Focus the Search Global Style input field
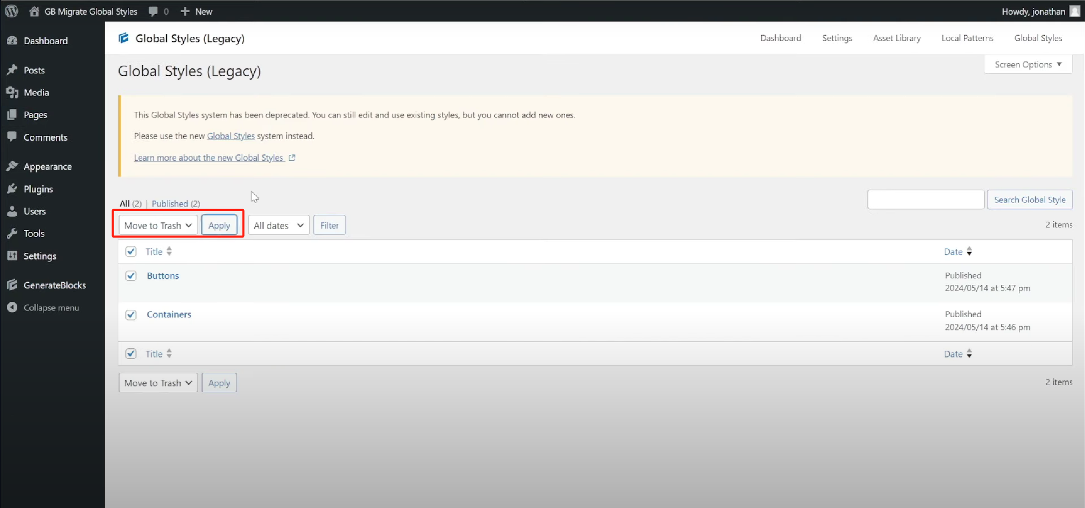This screenshot has height=508, width=1085. tap(925, 199)
